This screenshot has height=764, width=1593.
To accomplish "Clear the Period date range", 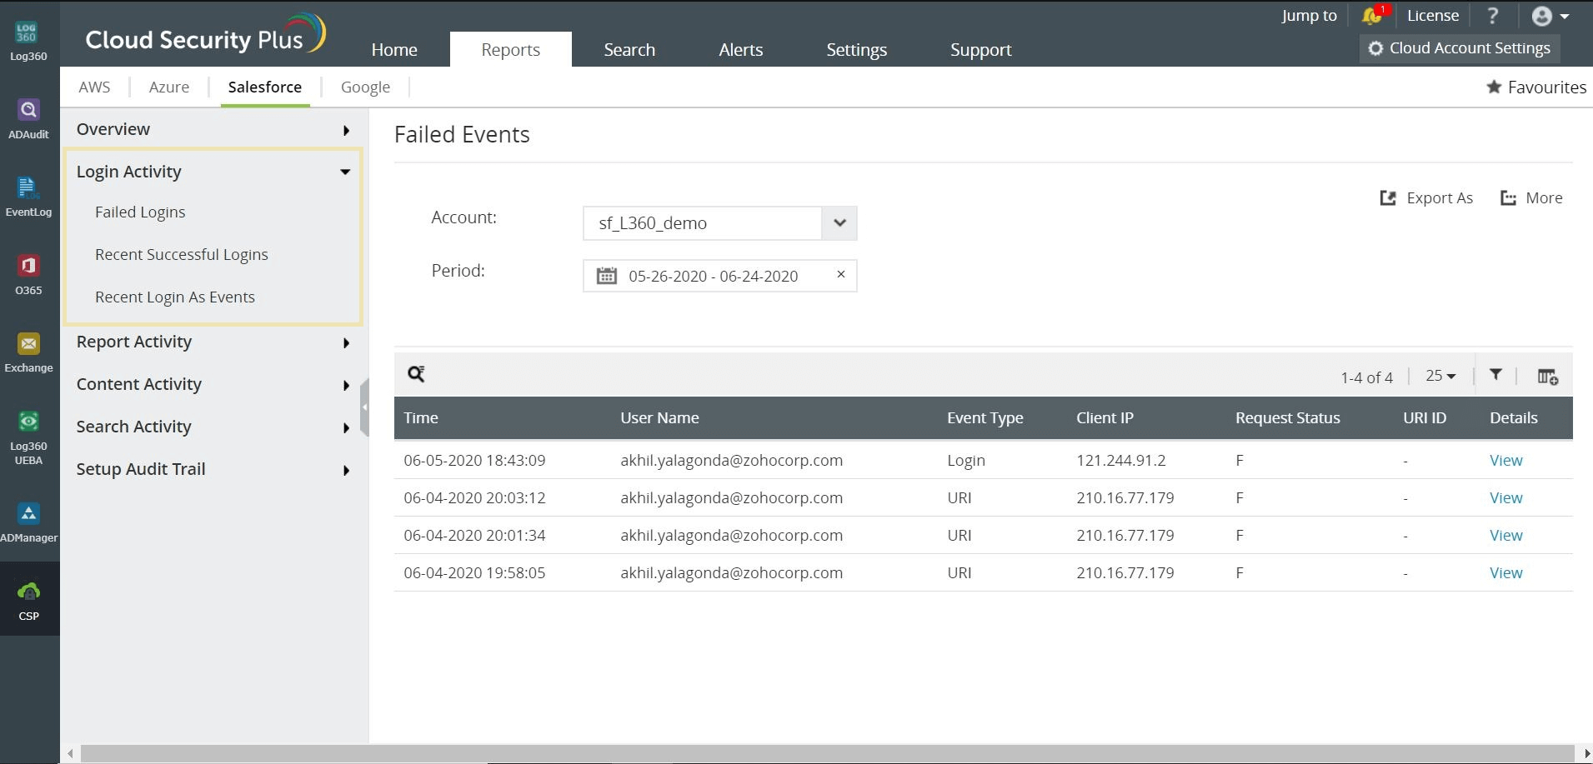I will click(841, 274).
